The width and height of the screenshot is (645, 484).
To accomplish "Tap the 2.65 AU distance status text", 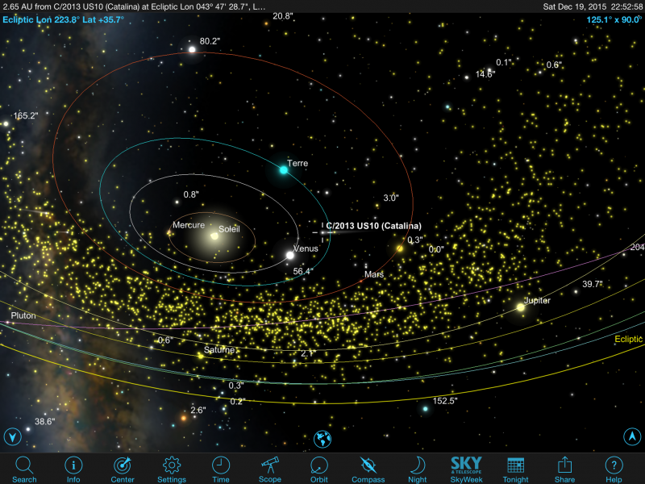I will [x=134, y=6].
